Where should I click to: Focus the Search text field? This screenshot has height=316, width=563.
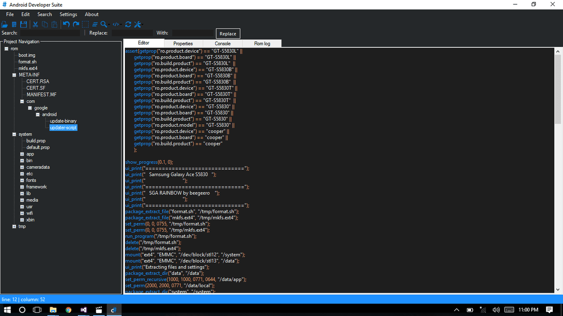(x=50, y=33)
